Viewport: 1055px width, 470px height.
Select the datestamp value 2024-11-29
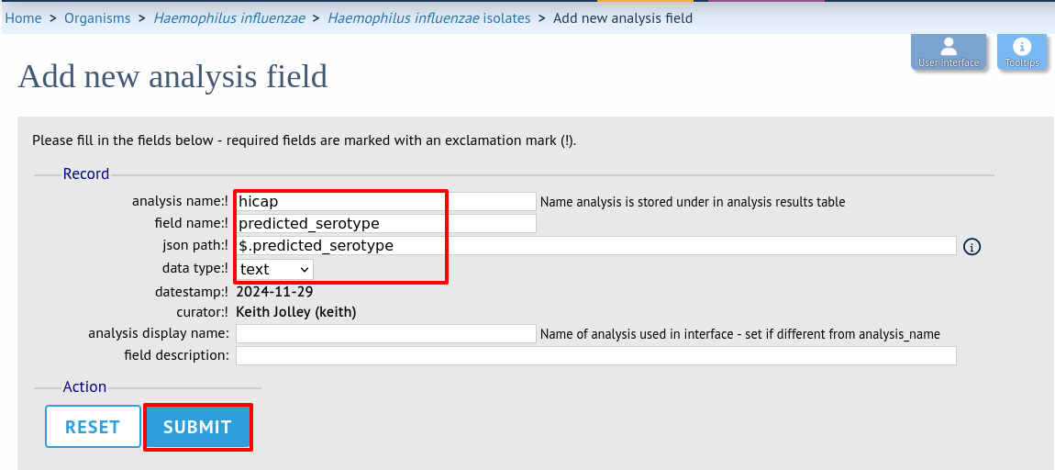274,292
